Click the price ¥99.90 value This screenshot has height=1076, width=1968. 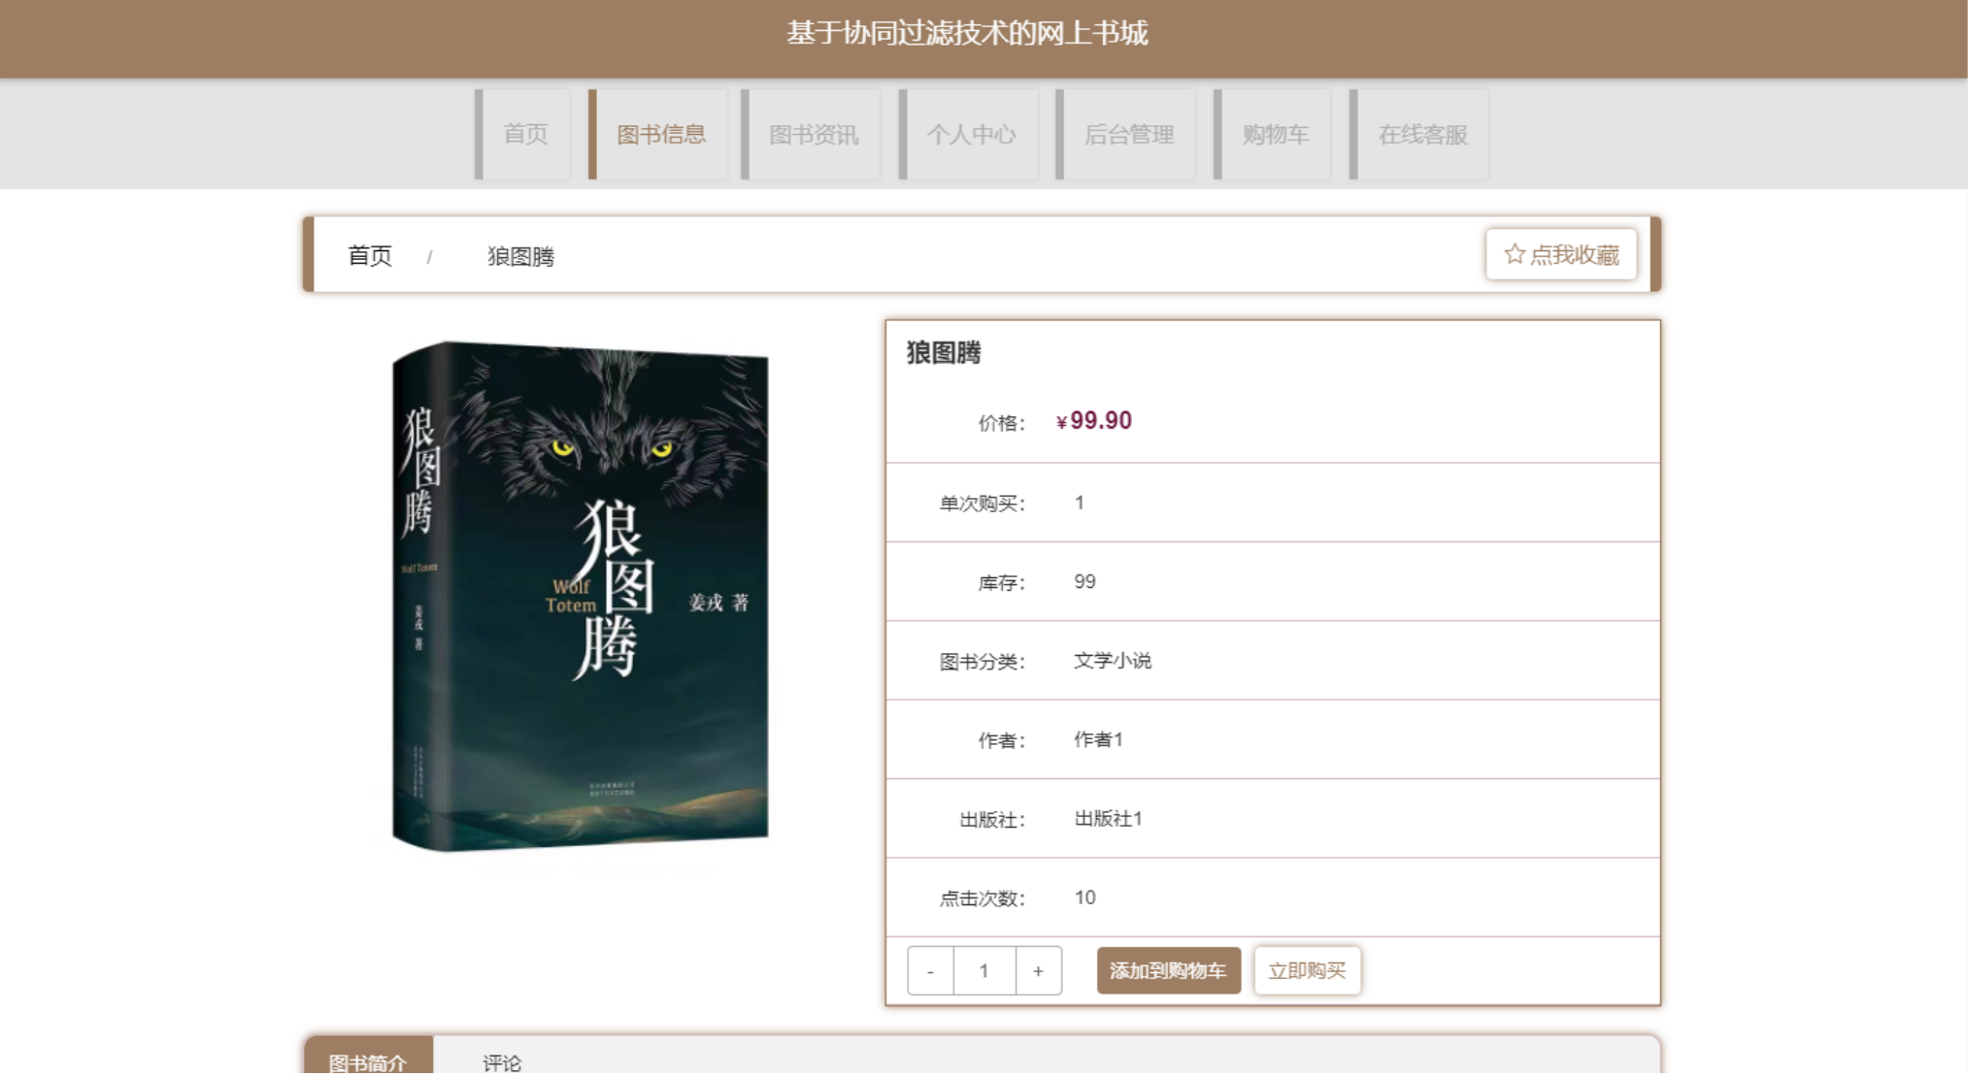pyautogui.click(x=1093, y=421)
